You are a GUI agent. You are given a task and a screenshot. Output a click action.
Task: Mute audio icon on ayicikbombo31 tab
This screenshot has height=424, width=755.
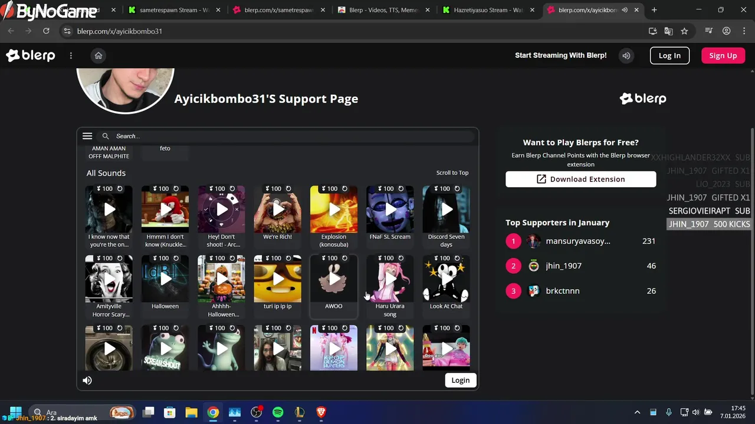625,10
